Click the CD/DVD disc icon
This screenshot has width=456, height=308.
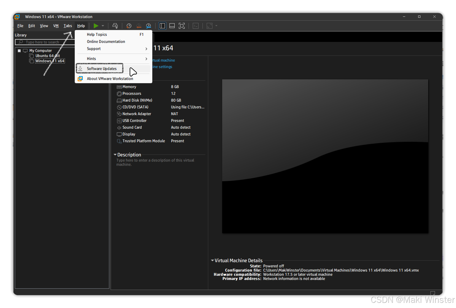[x=119, y=107]
